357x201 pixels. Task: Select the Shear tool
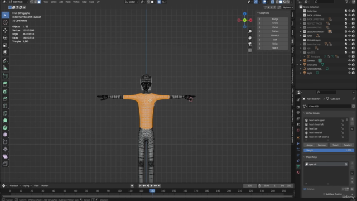click(5, 156)
